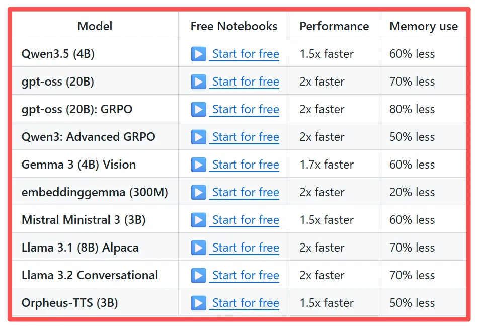Click the play icon for Llama 3.1 (8B) Alpaca
Image resolution: width=480 pixels, height=326 pixels.
tap(199, 248)
